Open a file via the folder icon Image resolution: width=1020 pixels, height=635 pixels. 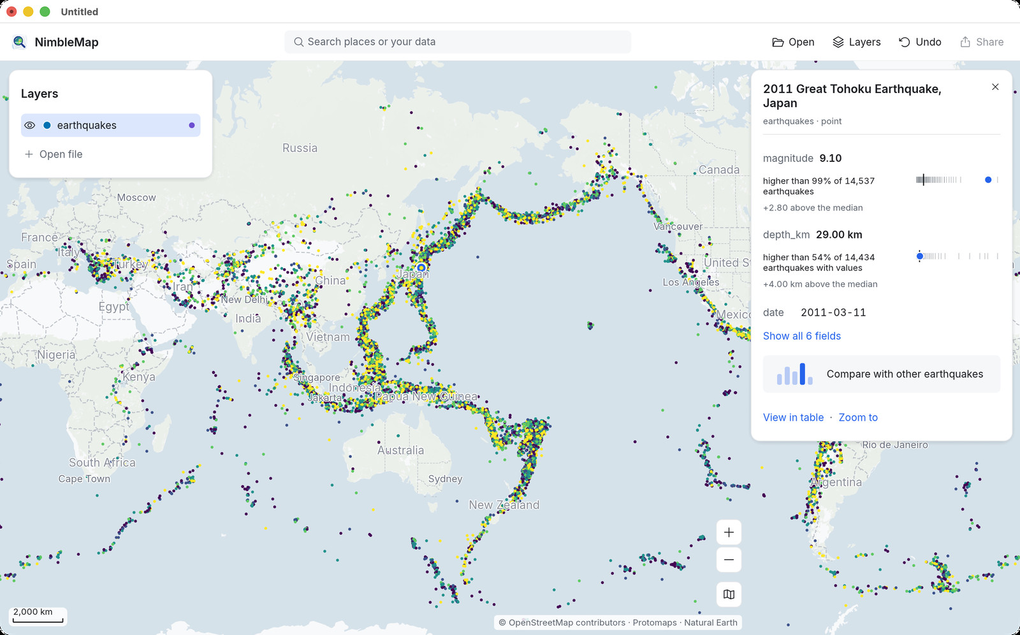point(792,42)
